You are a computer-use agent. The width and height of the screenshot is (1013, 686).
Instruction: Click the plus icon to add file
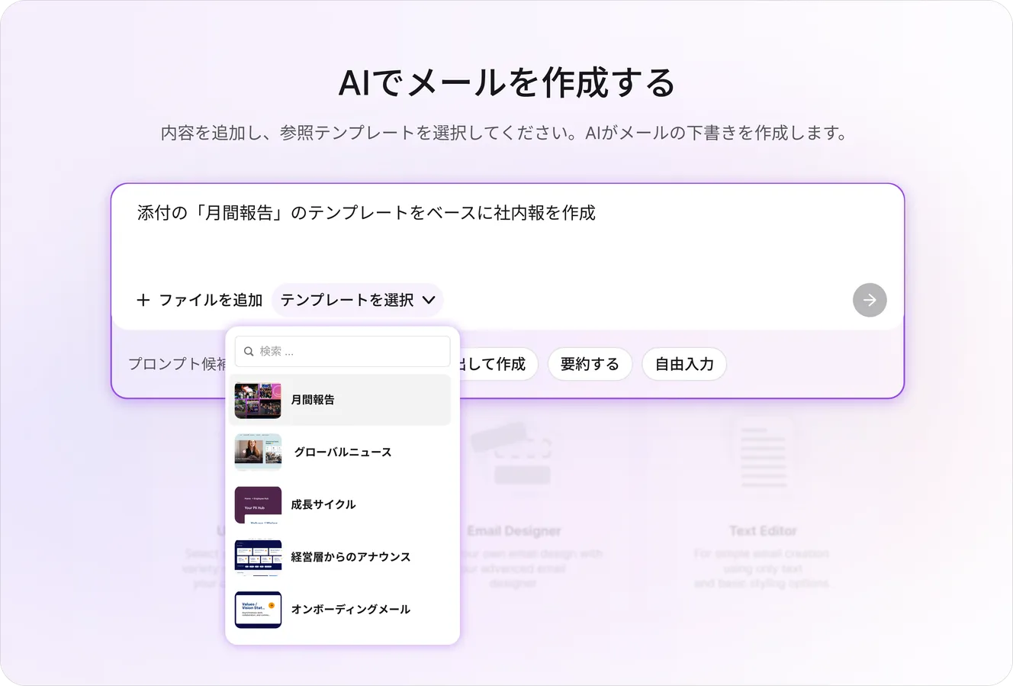tap(143, 300)
